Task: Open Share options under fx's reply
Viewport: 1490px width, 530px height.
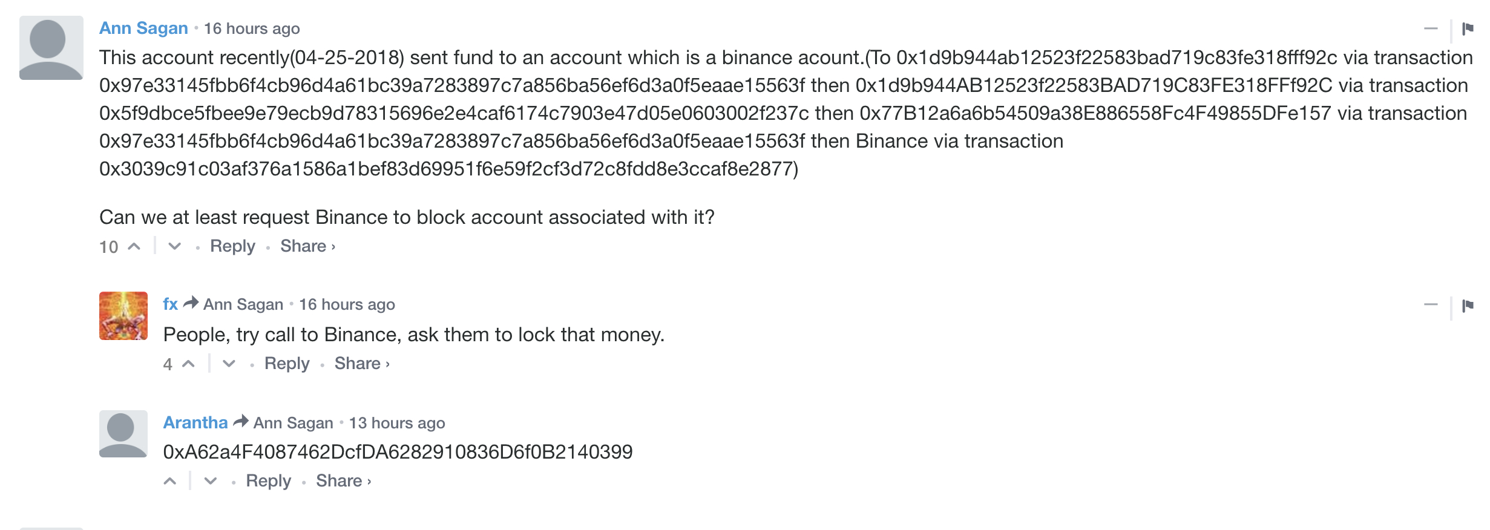Action: point(361,364)
